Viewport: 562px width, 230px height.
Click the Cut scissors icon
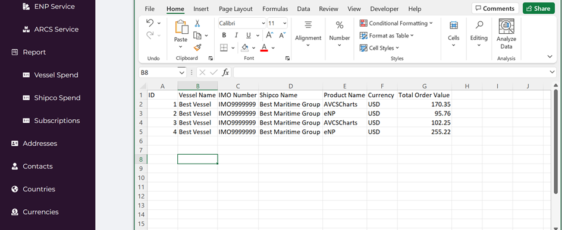coord(197,24)
